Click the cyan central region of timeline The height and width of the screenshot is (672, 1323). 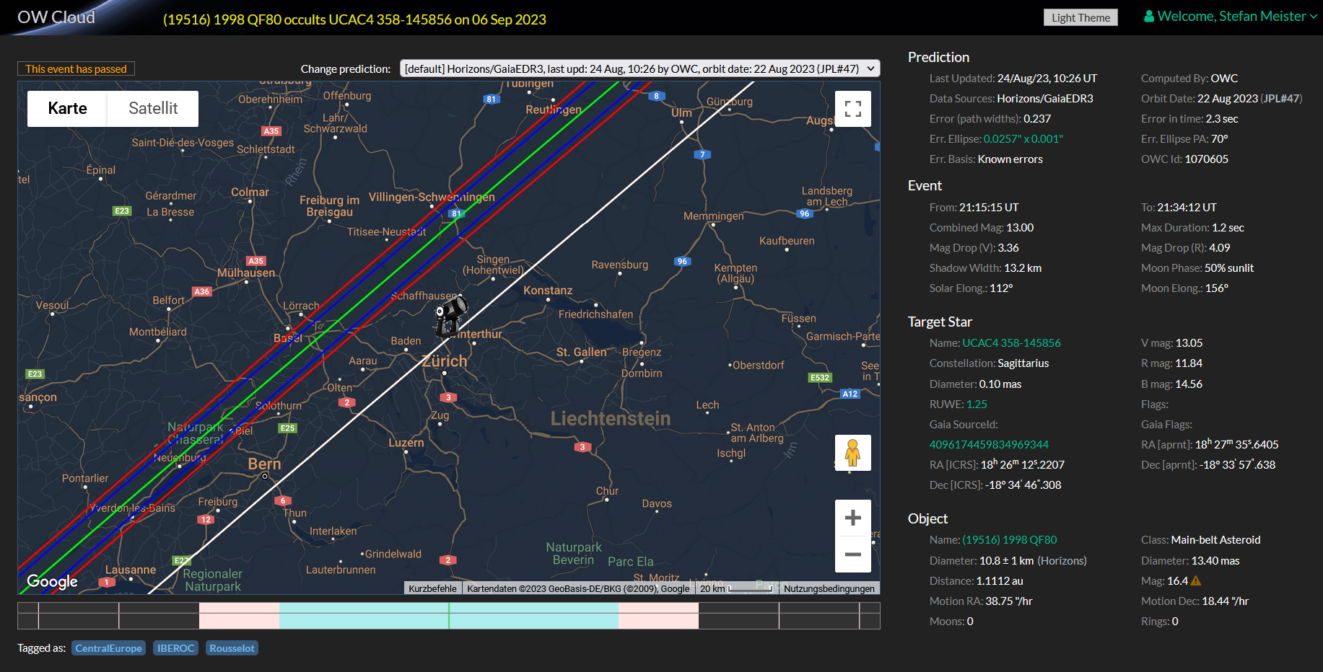point(449,616)
